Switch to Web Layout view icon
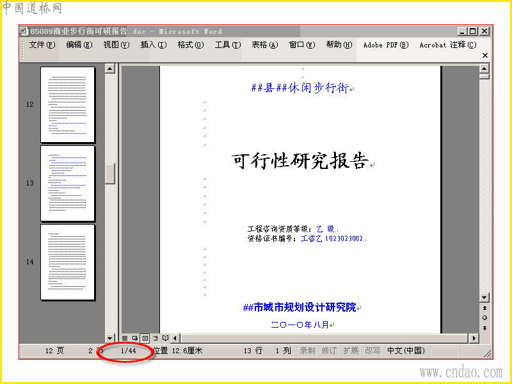Viewport: 512px width, 384px height. pos(135,338)
